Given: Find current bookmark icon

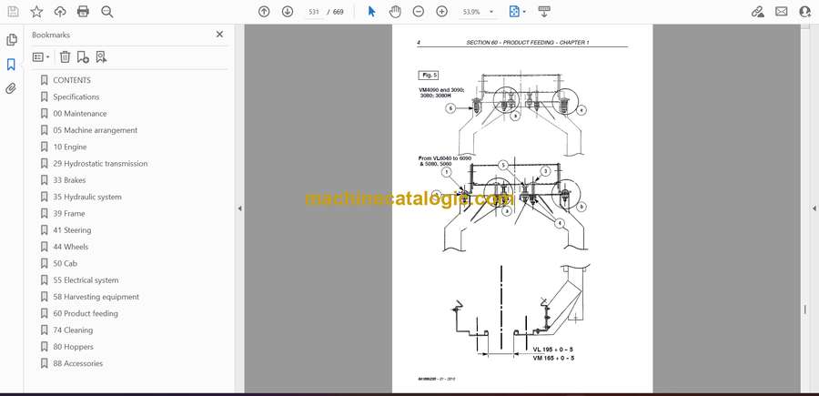Looking at the screenshot, I should (101, 57).
